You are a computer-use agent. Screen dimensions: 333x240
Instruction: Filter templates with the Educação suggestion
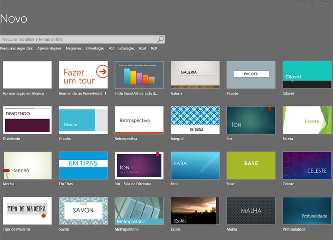126,48
